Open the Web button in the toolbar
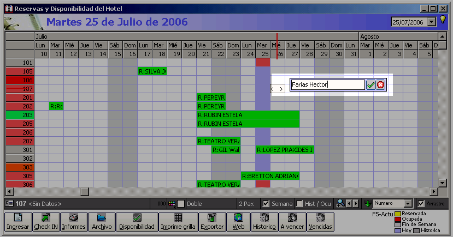Screen dimensions: 453x237 [x=238, y=222]
